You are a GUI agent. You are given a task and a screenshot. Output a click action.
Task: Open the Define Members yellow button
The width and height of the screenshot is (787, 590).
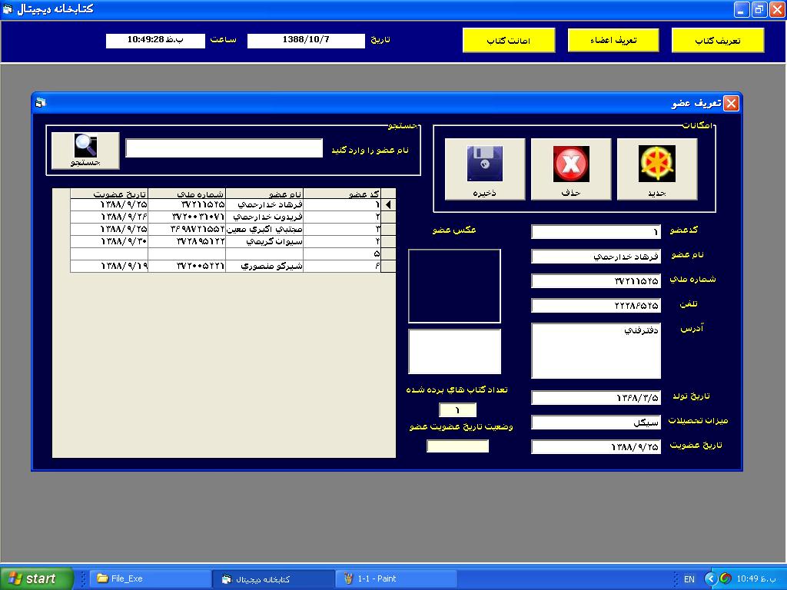tap(613, 41)
